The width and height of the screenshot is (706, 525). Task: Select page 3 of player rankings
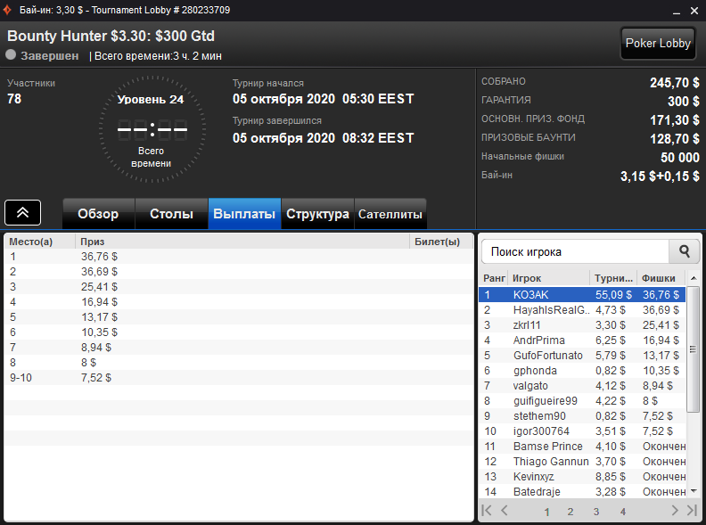(x=596, y=512)
